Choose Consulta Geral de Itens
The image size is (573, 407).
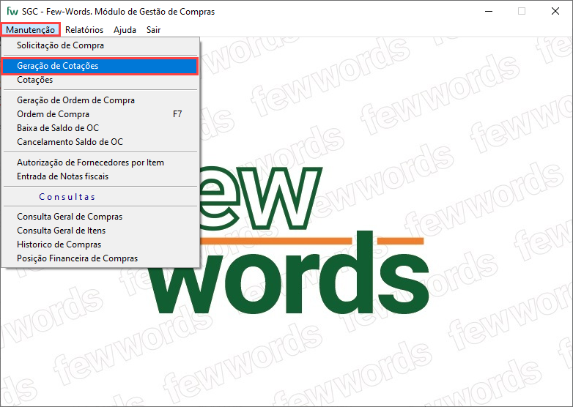100,231
